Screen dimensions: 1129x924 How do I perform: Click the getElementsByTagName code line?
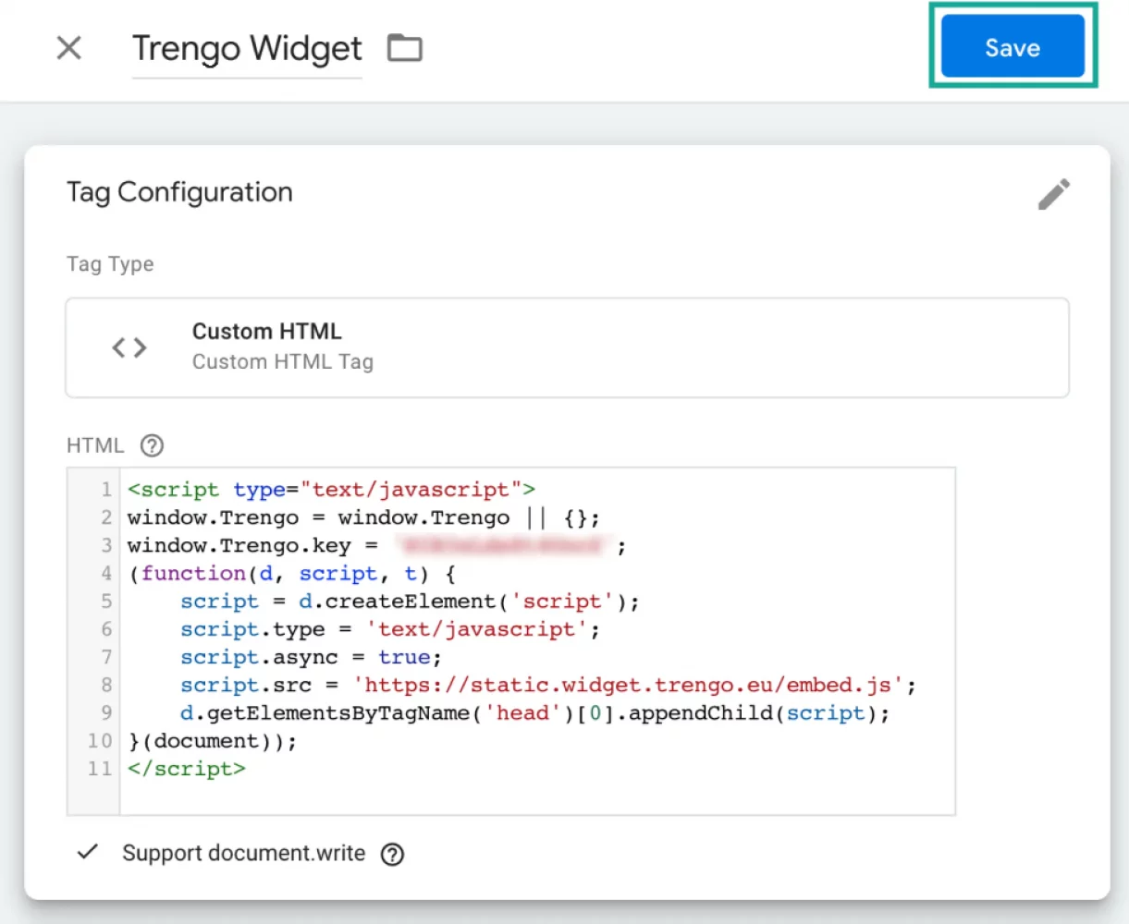(535, 713)
